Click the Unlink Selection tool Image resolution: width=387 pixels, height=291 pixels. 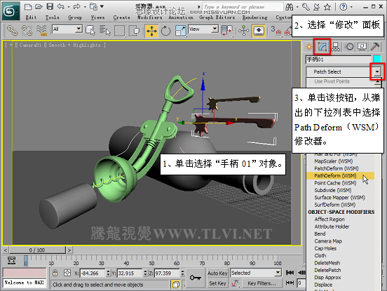coord(27,30)
